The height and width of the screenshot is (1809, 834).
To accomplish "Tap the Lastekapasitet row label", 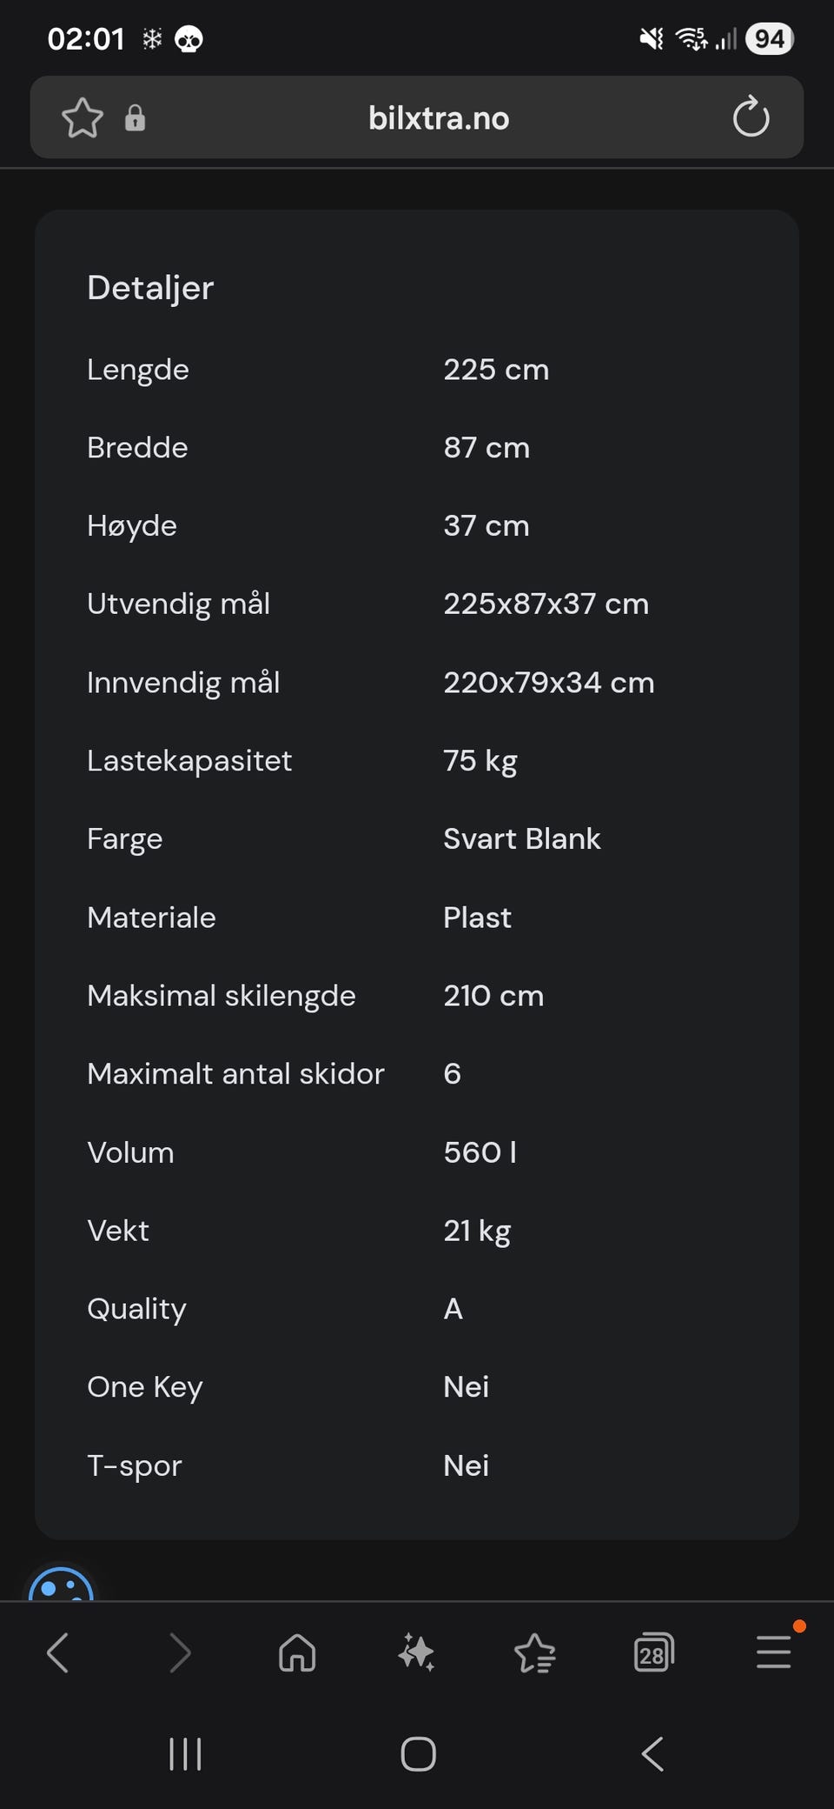I will pyautogui.click(x=189, y=760).
